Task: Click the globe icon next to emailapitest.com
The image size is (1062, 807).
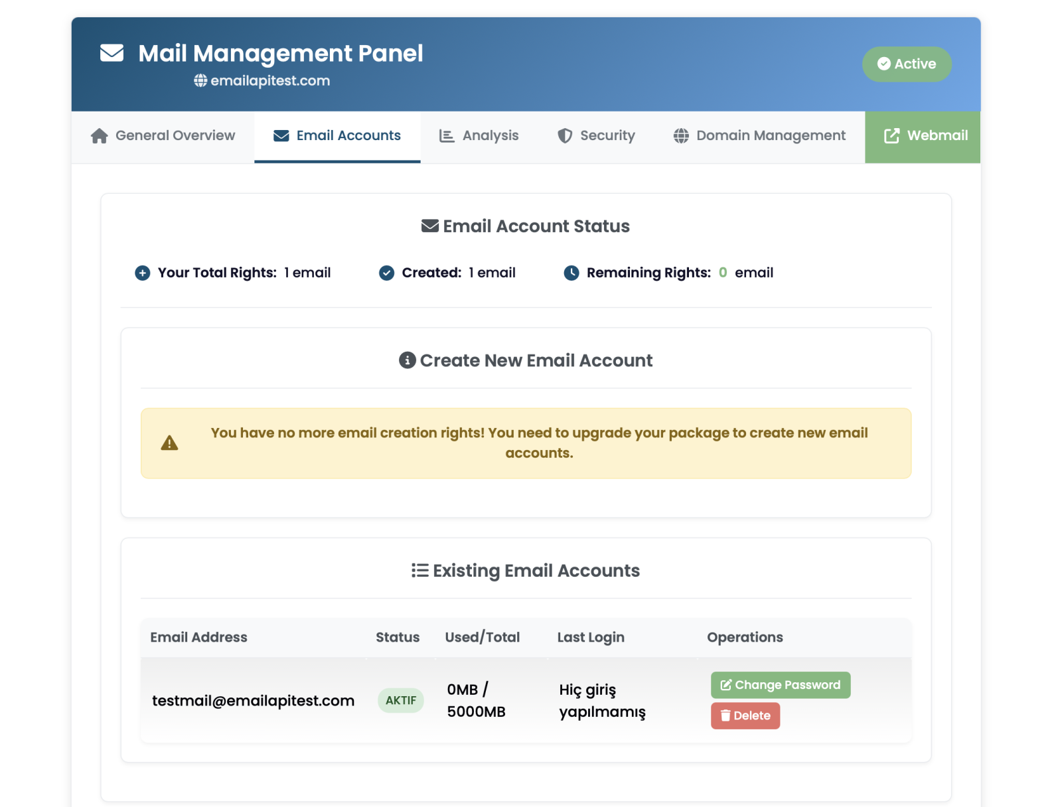Action: pyautogui.click(x=200, y=81)
